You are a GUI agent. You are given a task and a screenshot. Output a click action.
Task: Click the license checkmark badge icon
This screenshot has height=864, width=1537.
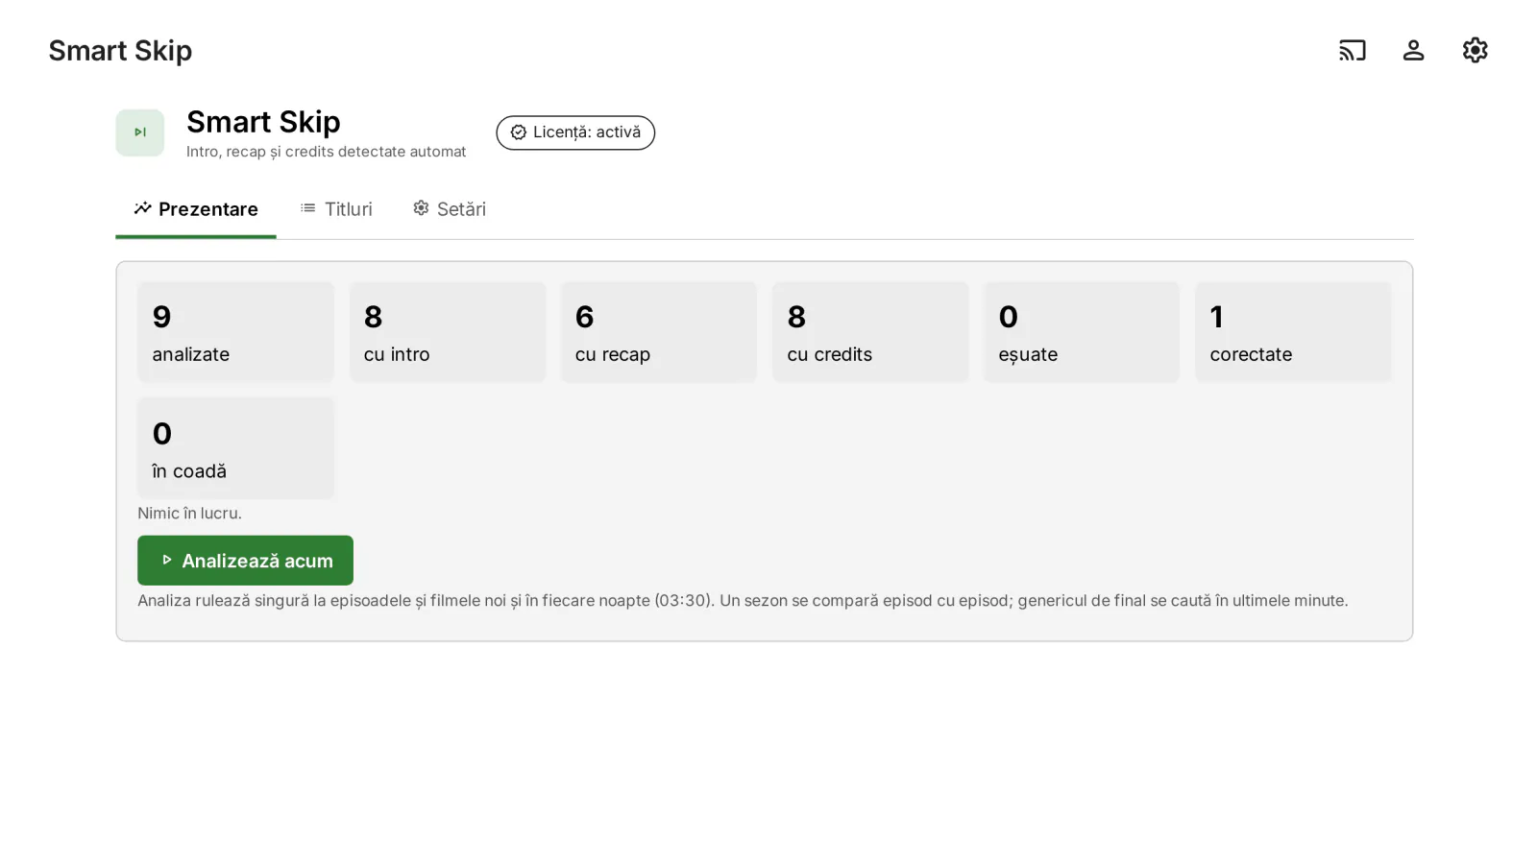pyautogui.click(x=519, y=132)
